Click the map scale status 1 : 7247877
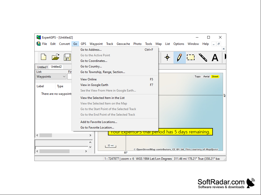This screenshot has height=195, width=261. tap(119, 159)
